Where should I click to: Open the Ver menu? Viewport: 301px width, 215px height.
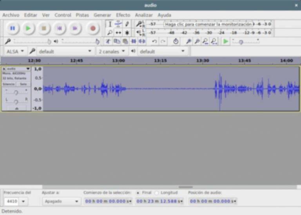click(46, 15)
